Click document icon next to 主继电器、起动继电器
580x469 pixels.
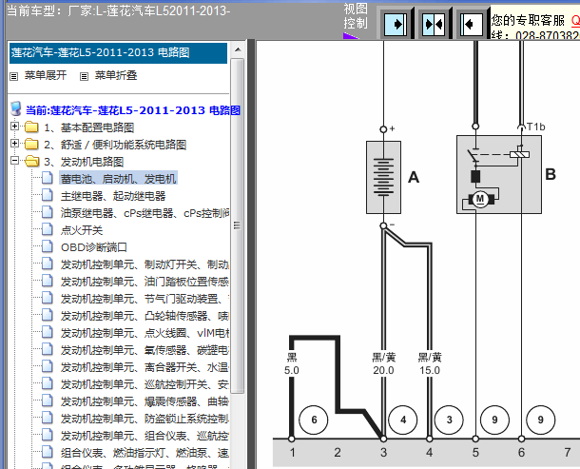47,195
